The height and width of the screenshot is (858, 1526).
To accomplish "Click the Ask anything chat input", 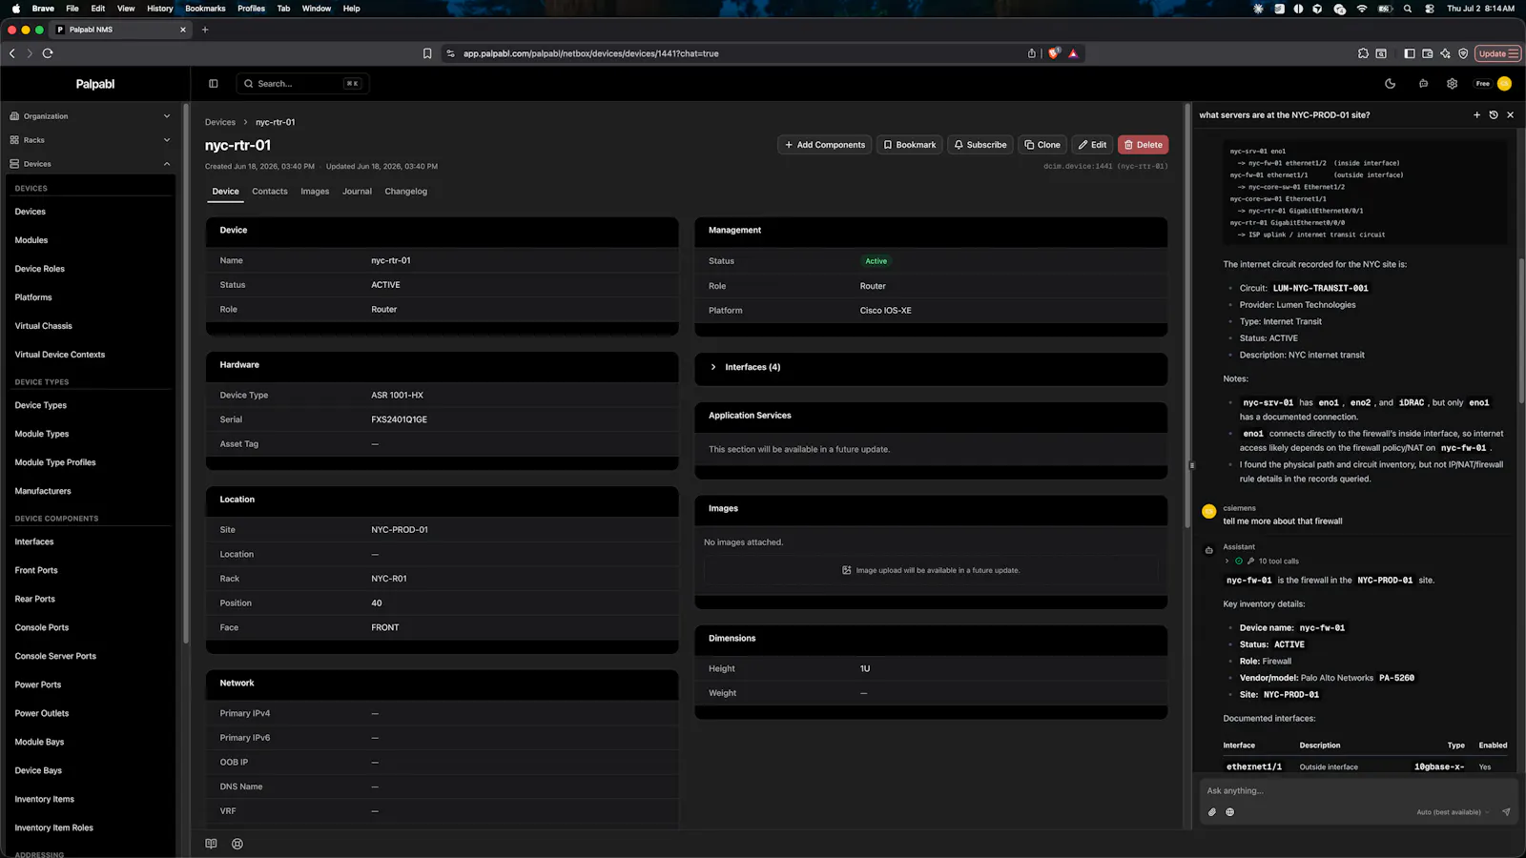I will [x=1357, y=790].
